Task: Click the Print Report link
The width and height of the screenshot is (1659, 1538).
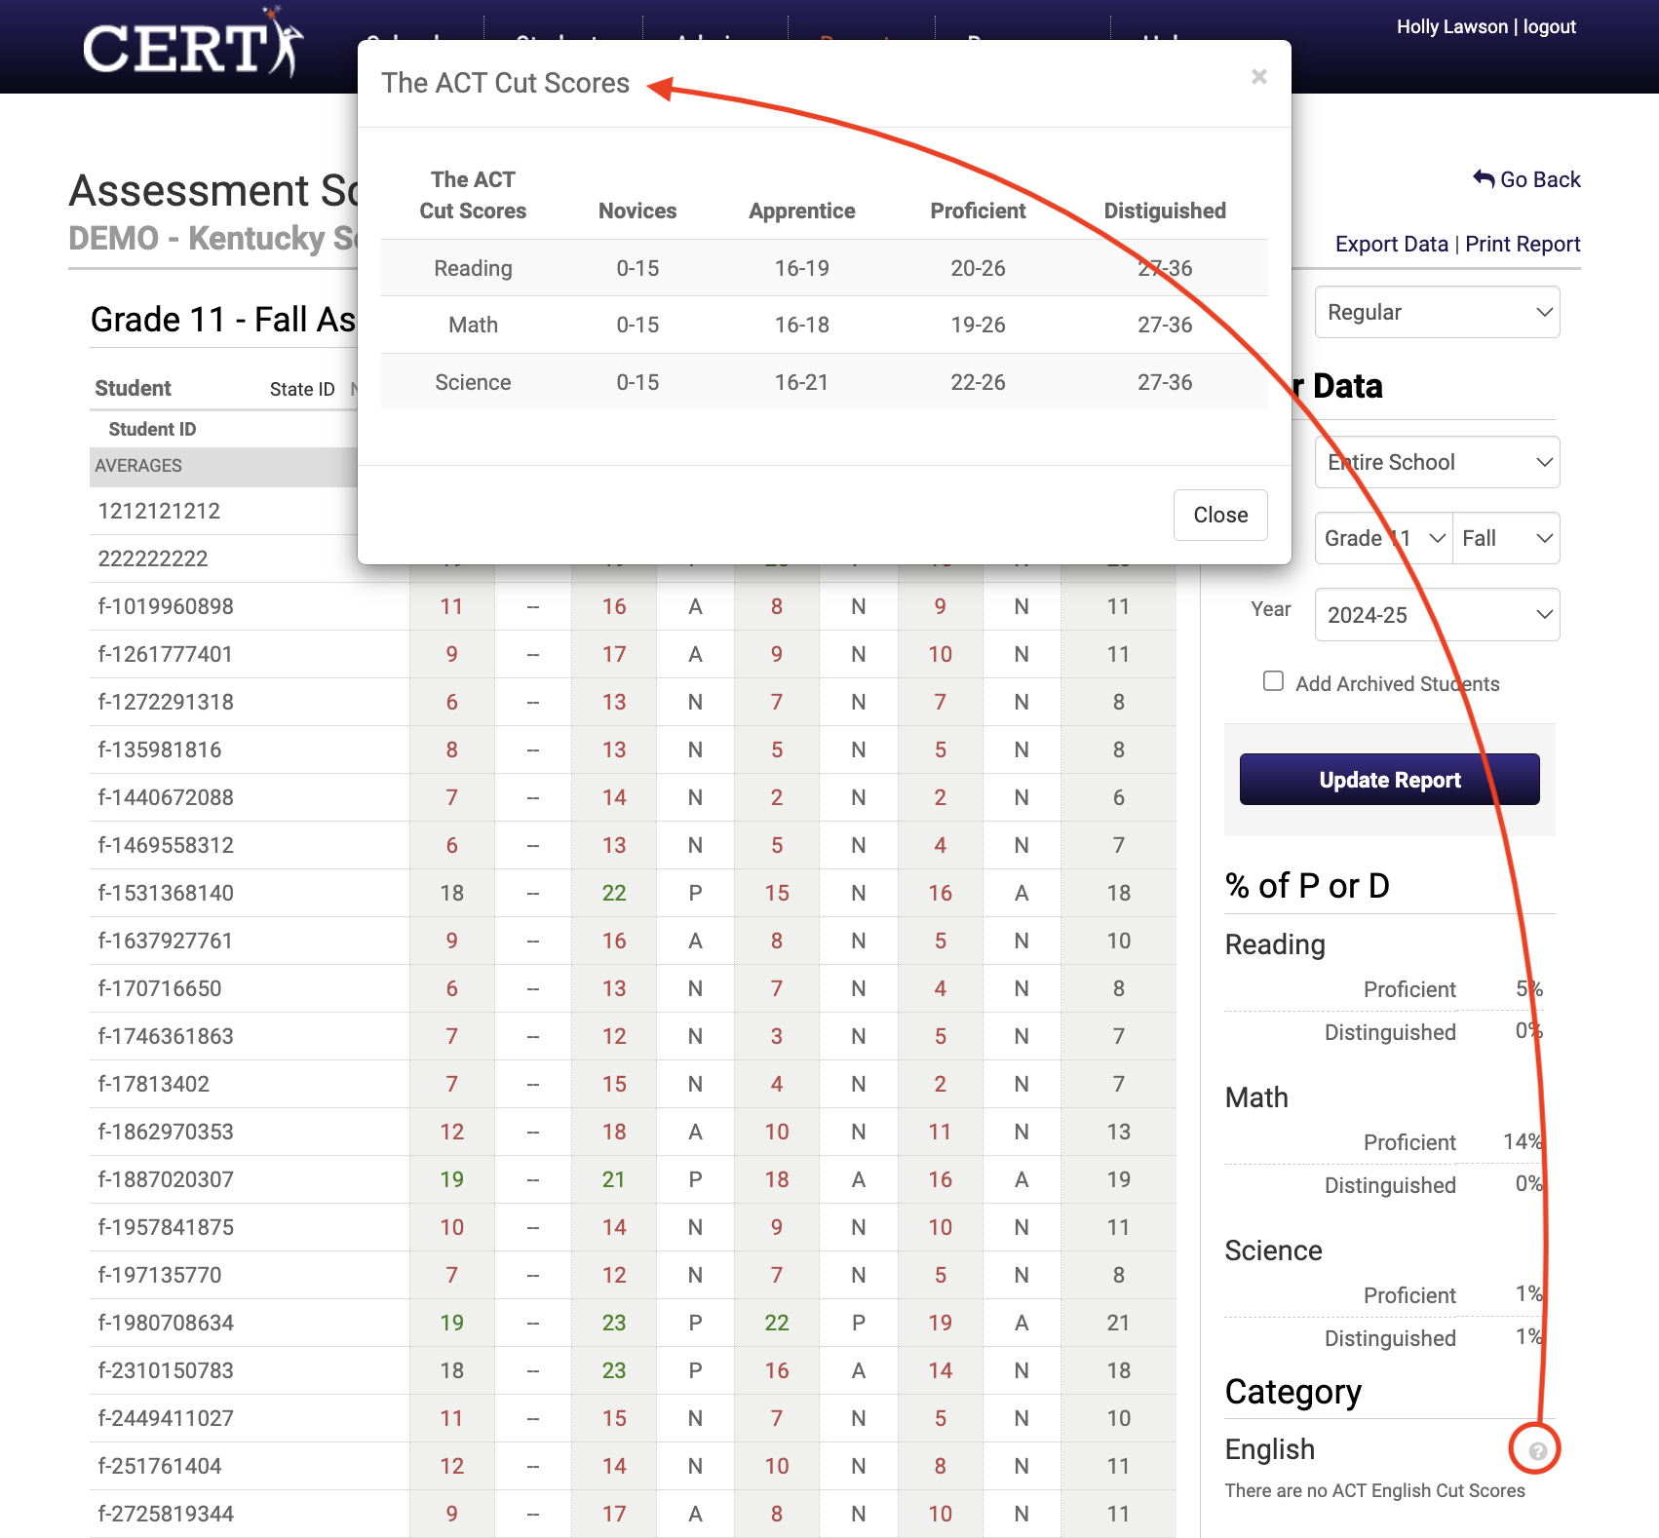Action: coord(1522,244)
